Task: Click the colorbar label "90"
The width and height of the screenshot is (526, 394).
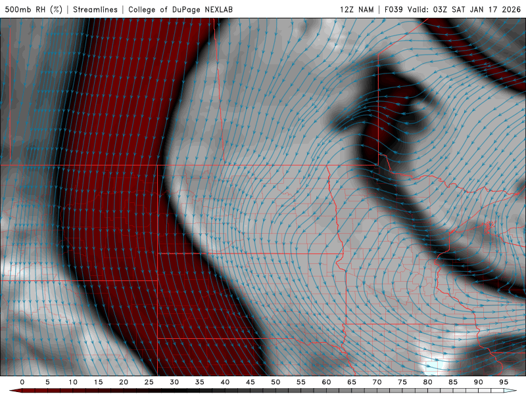Action: (x=478, y=382)
